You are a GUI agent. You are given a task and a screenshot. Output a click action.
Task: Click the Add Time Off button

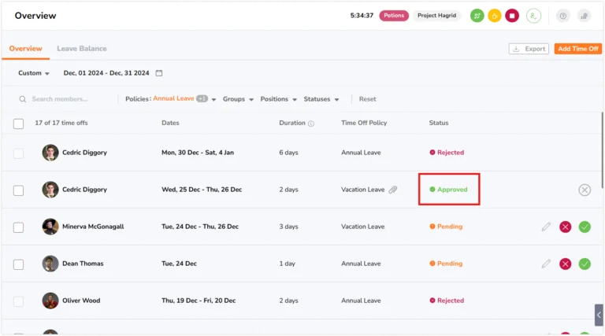click(577, 49)
